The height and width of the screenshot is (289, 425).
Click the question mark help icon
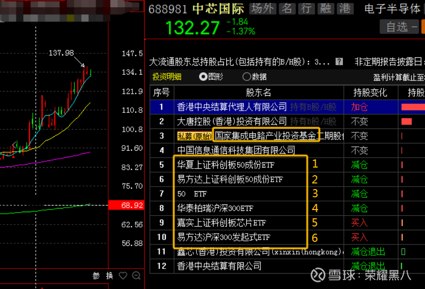point(339,61)
